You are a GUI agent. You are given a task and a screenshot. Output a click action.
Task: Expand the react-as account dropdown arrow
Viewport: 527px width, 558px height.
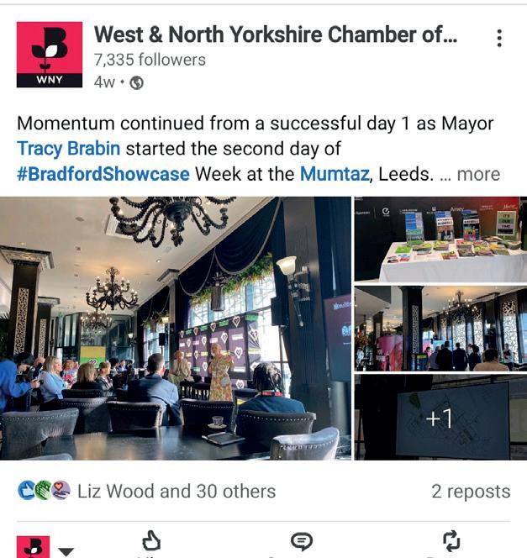tap(66, 551)
